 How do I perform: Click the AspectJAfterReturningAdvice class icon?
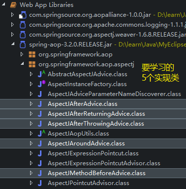(x=39, y=114)
